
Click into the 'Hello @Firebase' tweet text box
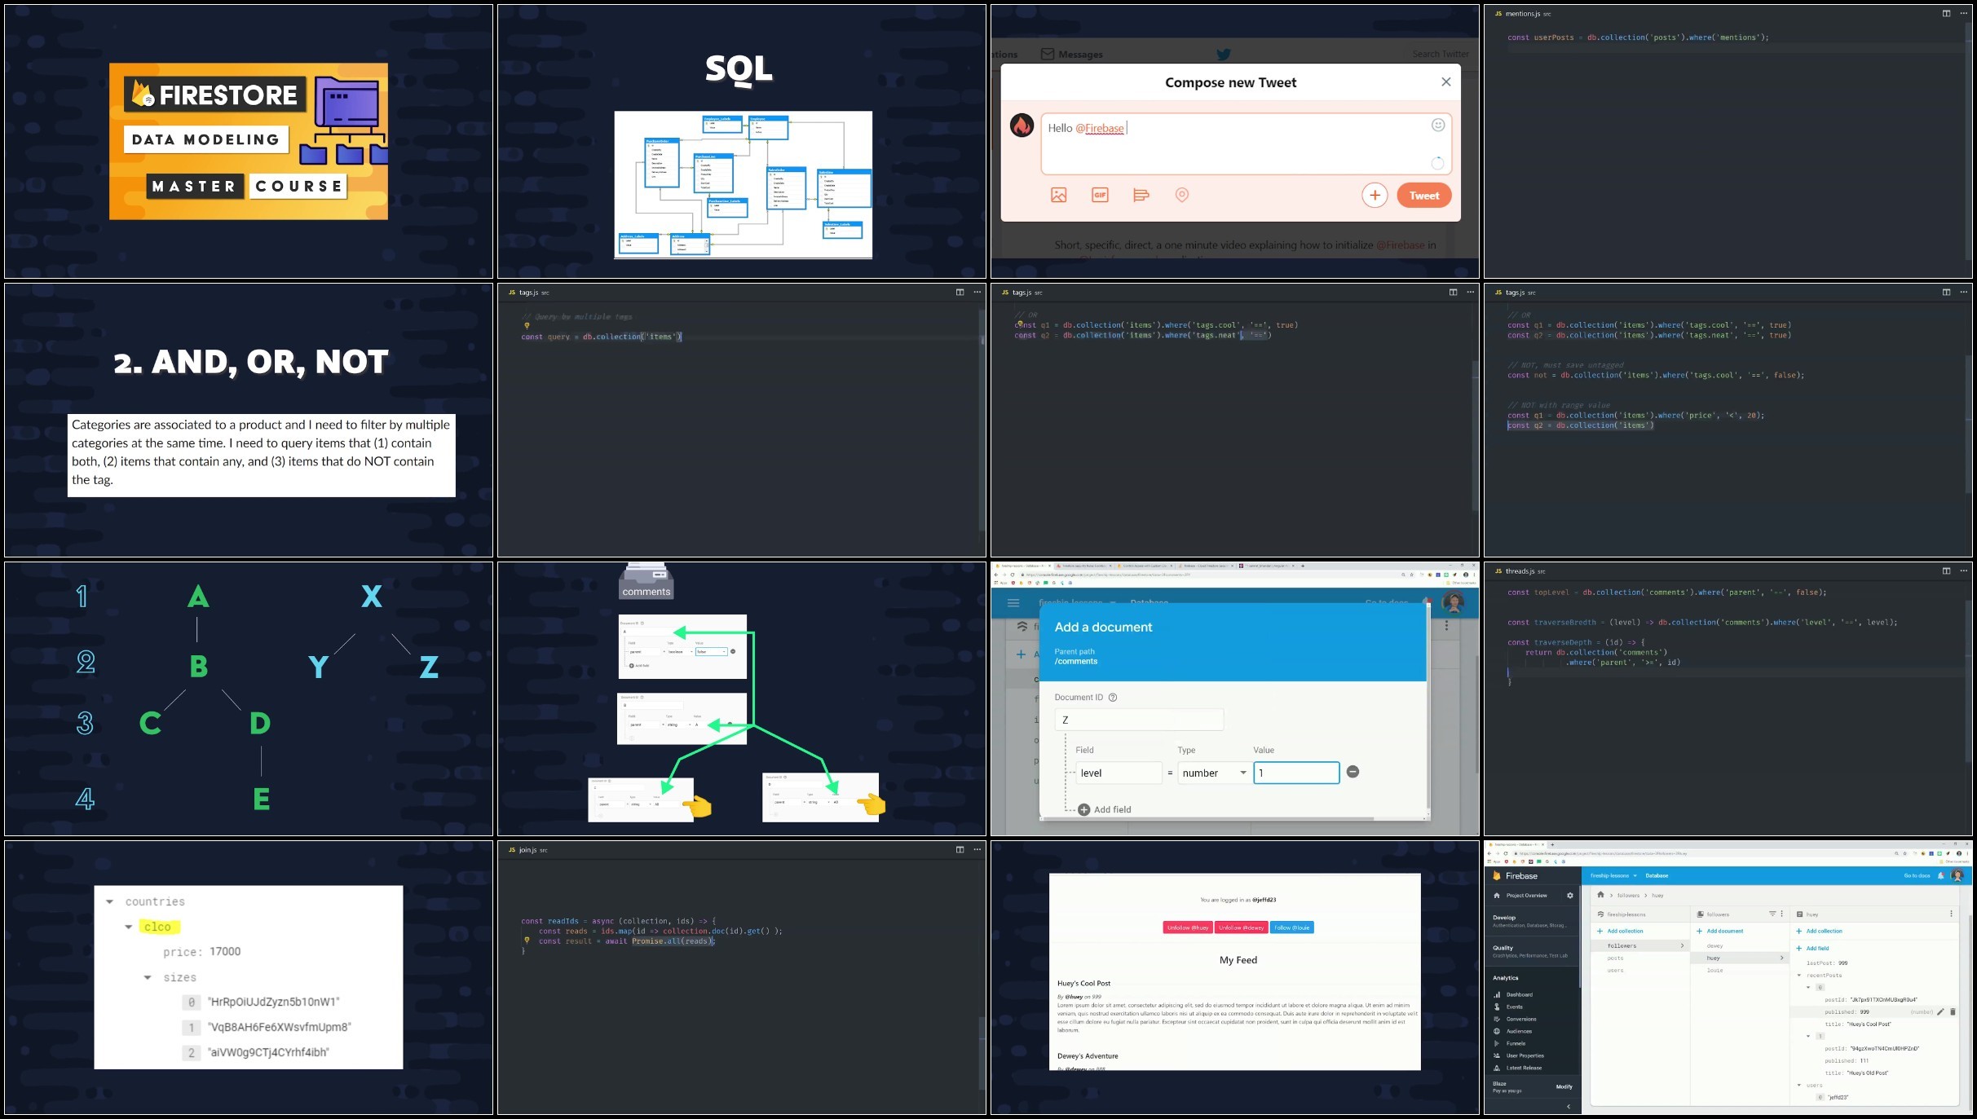tap(1247, 143)
